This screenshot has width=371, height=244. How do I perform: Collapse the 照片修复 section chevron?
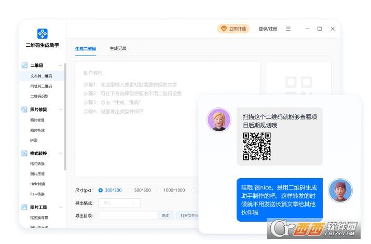pos(61,110)
